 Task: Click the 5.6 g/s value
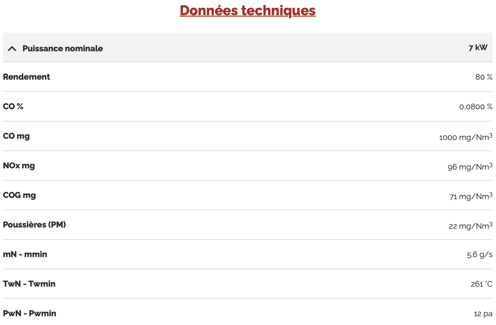tap(479, 255)
